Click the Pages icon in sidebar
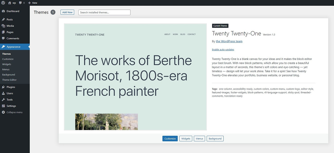This screenshot has height=153, width=334. coord(3,32)
